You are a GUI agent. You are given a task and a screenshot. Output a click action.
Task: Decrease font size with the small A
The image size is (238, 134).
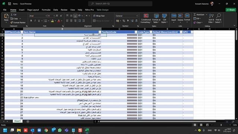(x=61, y=16)
